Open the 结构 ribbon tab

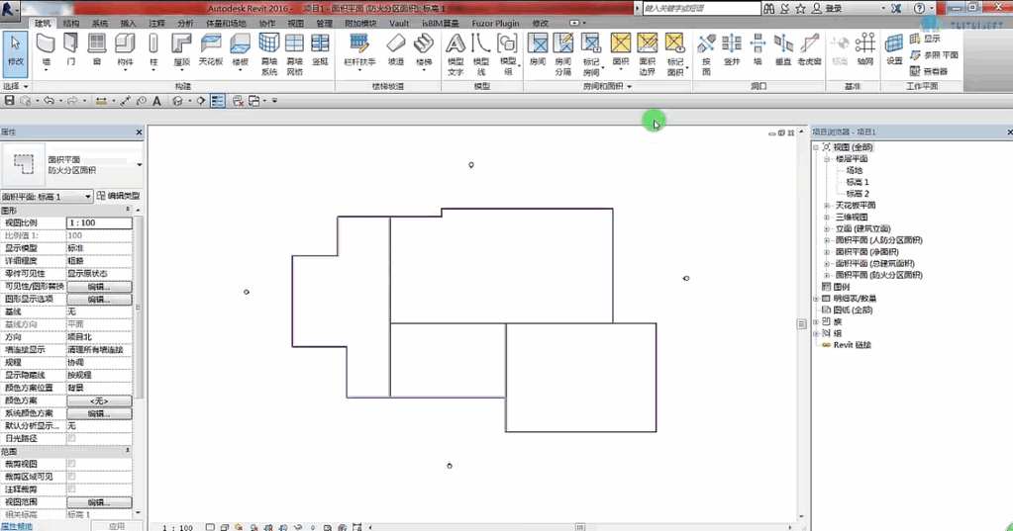coord(71,23)
